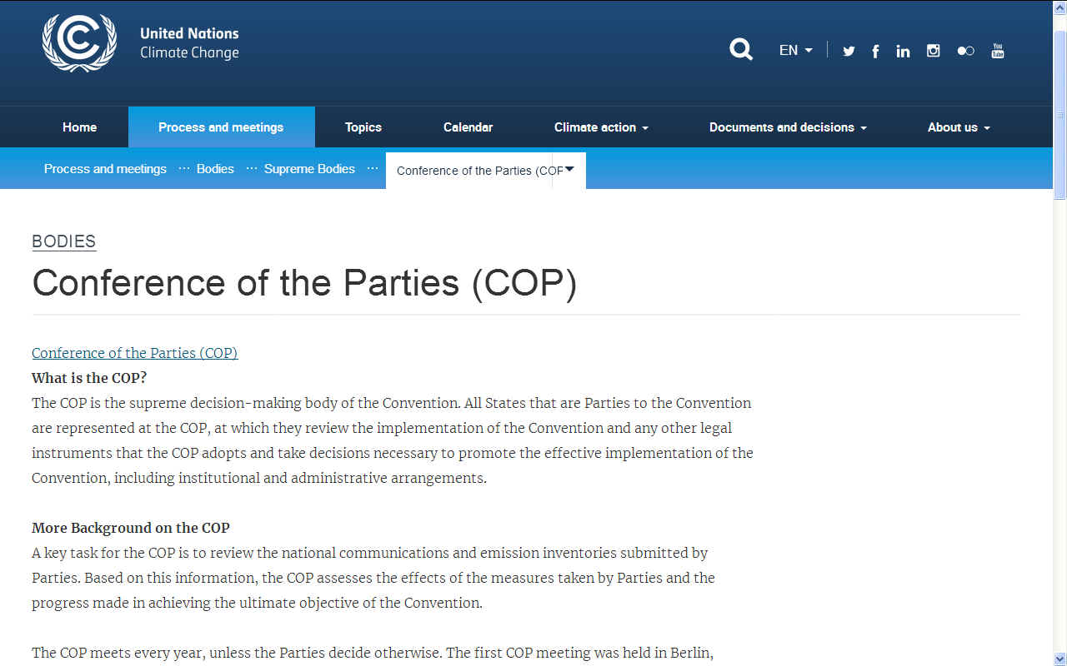
Task: Click the UN Climate Change logo
Action: [x=80, y=43]
